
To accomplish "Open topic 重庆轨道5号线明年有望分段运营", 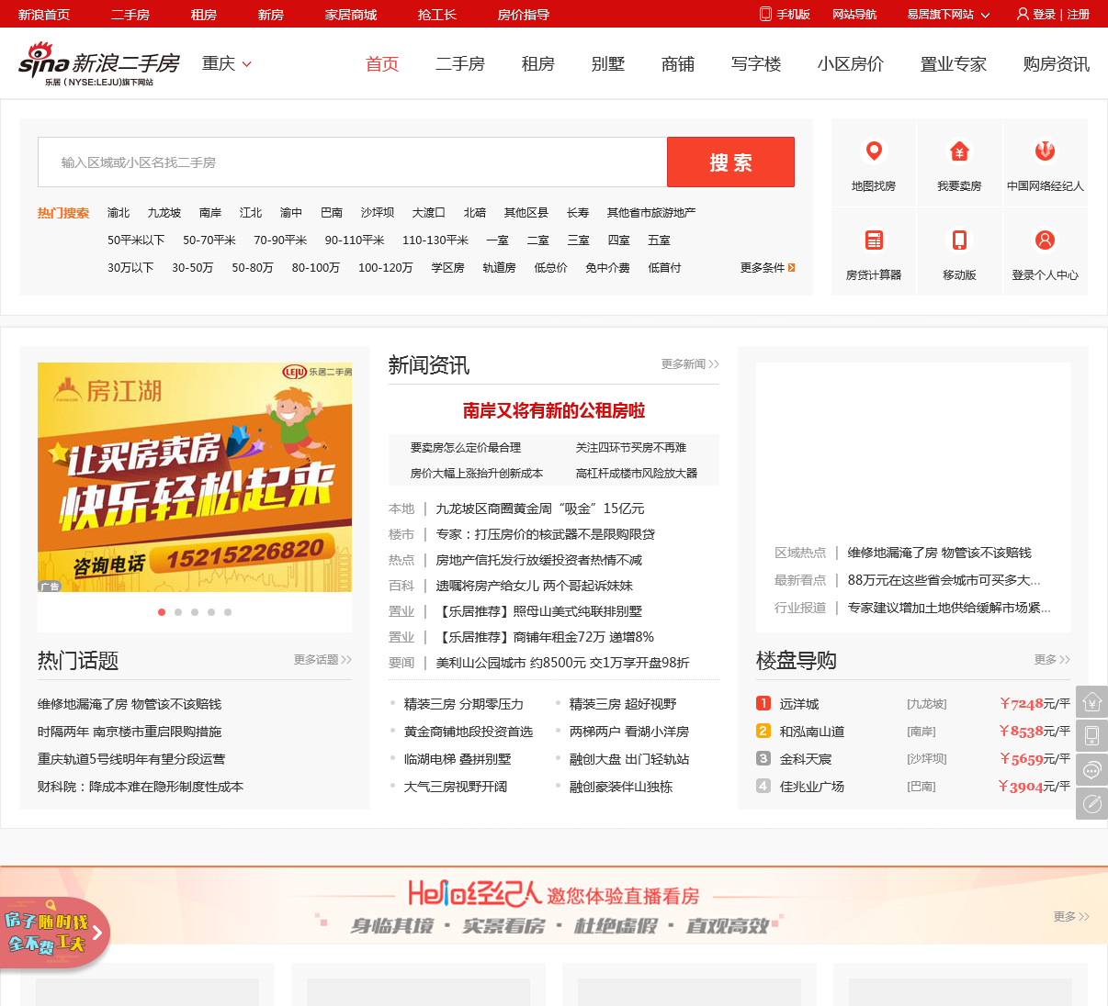I will click(x=131, y=759).
